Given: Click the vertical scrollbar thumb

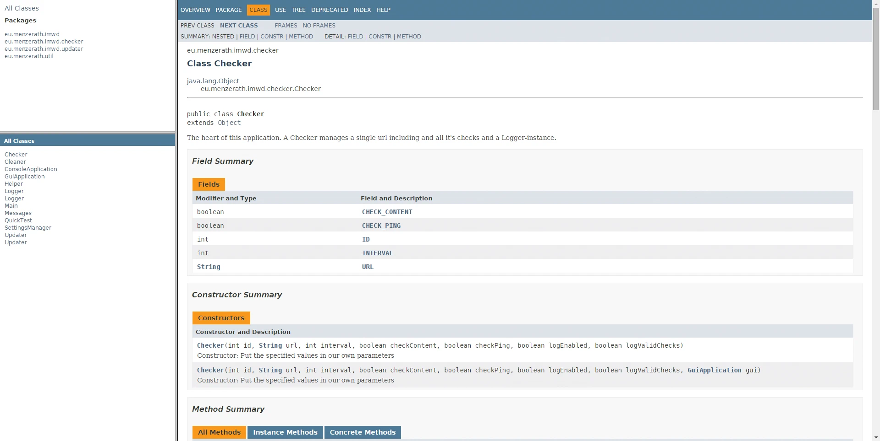Looking at the screenshot, I should [876, 59].
